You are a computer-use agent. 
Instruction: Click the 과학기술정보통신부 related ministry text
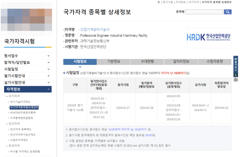95,41
